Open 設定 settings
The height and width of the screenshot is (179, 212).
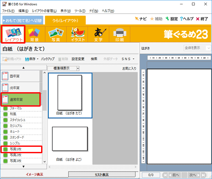point(172,19)
